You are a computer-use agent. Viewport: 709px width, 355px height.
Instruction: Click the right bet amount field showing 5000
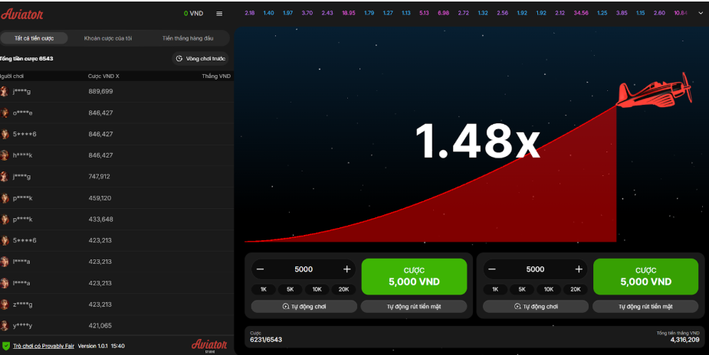coord(535,269)
